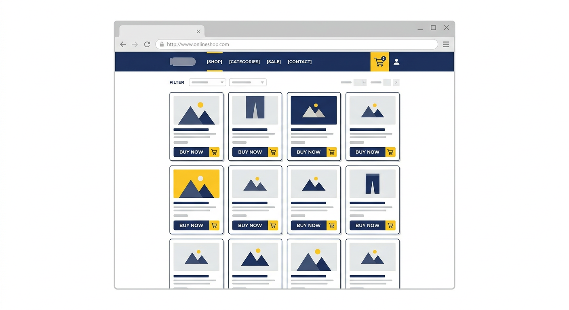The width and height of the screenshot is (569, 310).
Task: Add the navy jeans product to cart
Action: (390, 225)
